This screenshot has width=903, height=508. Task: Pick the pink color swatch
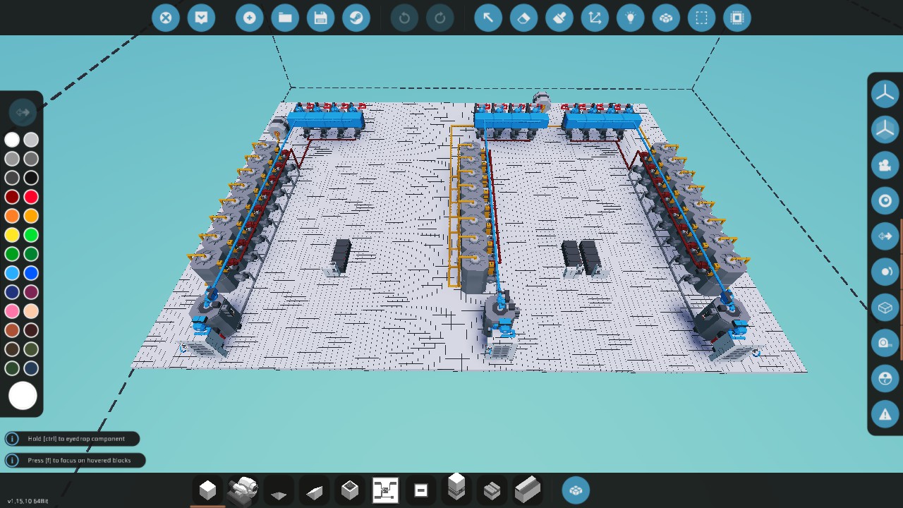coord(12,311)
